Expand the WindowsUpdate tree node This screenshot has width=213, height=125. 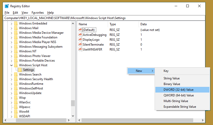[x=11, y=93]
